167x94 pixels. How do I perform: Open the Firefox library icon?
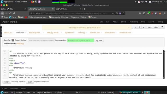pos(140,13)
